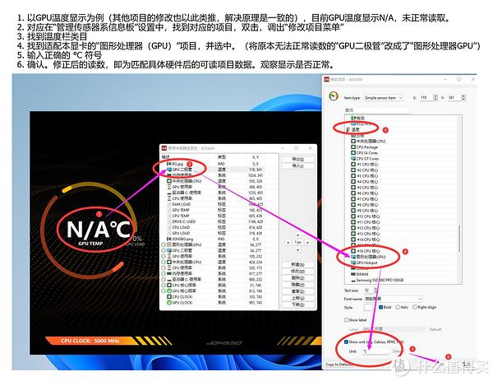Collapse the 温度 category in sensor tree
This screenshot has width=493, height=381.
click(348, 129)
